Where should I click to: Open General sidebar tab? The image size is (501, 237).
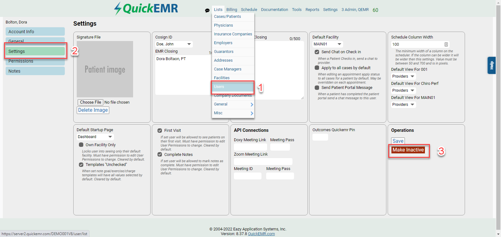point(35,40)
